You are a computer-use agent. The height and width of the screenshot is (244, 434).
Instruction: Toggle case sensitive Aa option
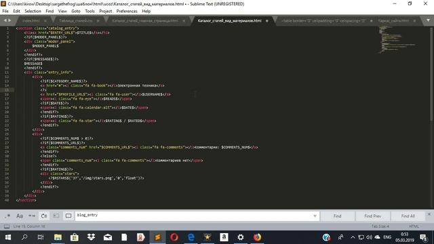coord(20,216)
